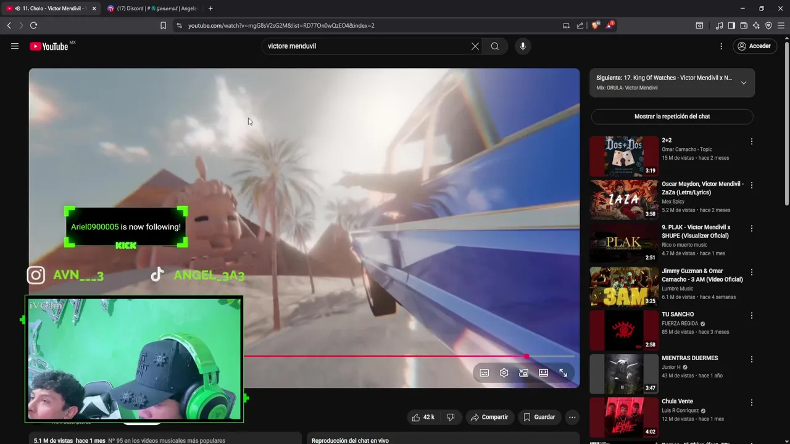790x444 pixels.
Task: Reload the page
Action: pos(33,25)
